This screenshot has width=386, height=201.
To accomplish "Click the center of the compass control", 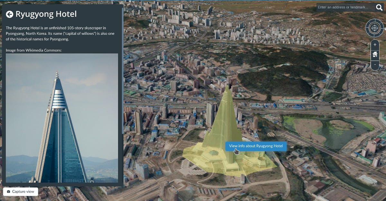I will tap(374, 28).
